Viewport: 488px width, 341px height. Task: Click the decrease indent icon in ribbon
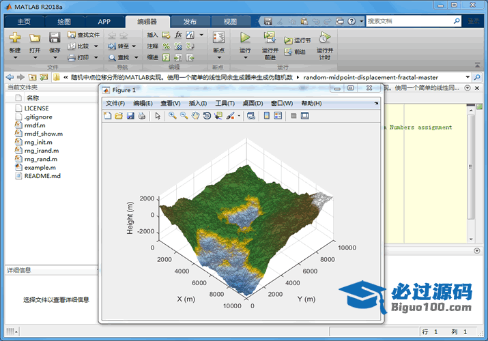tap(190, 57)
